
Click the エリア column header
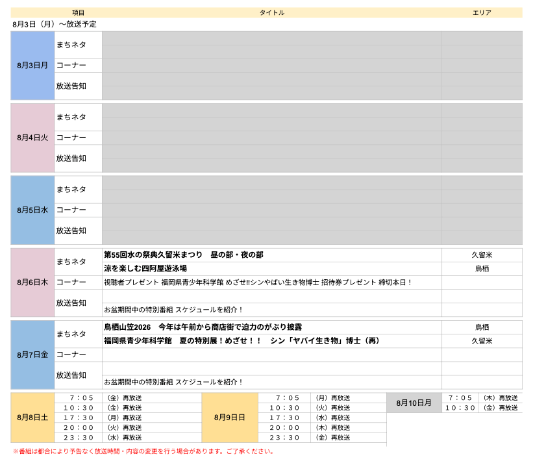(482, 12)
